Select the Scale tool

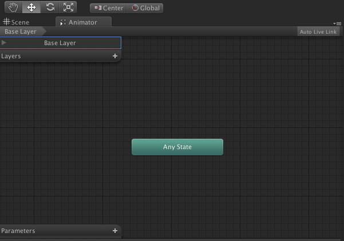tap(68, 7)
